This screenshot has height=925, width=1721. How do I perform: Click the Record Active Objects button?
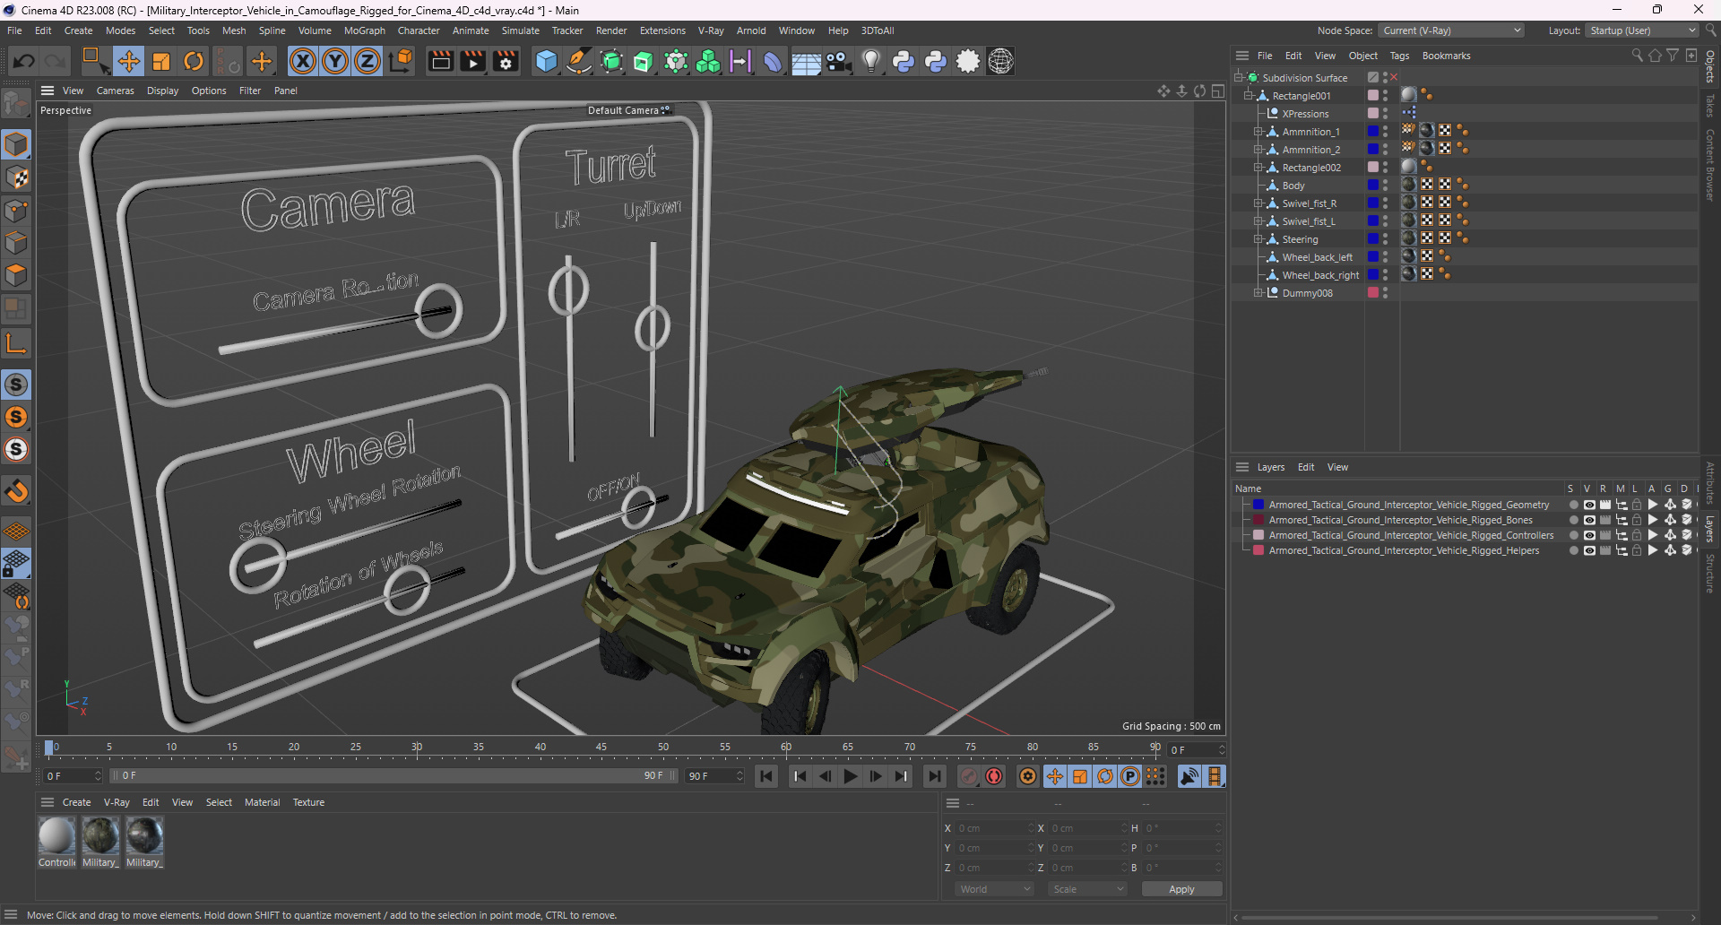(969, 776)
